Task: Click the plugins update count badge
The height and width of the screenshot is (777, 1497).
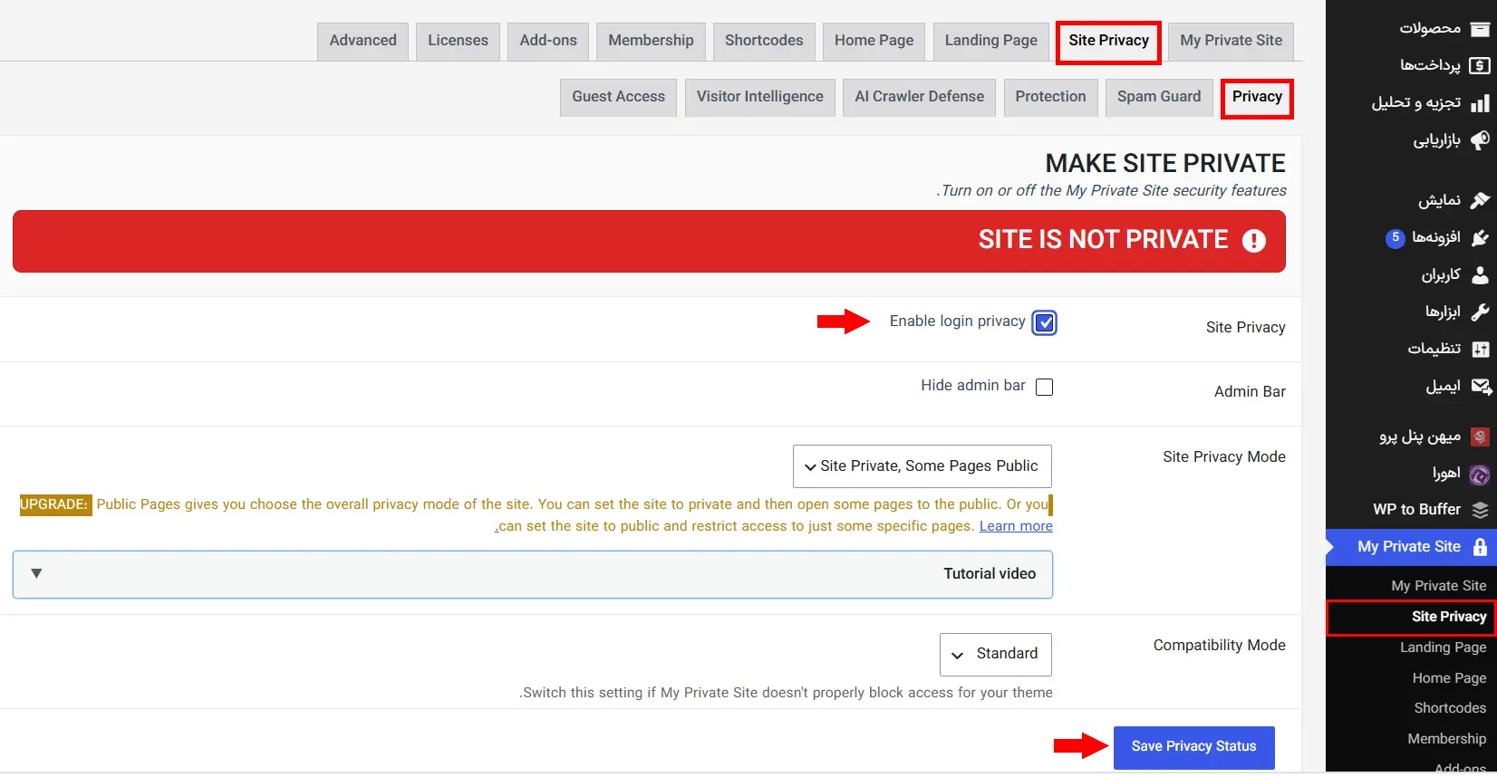Action: tap(1396, 238)
